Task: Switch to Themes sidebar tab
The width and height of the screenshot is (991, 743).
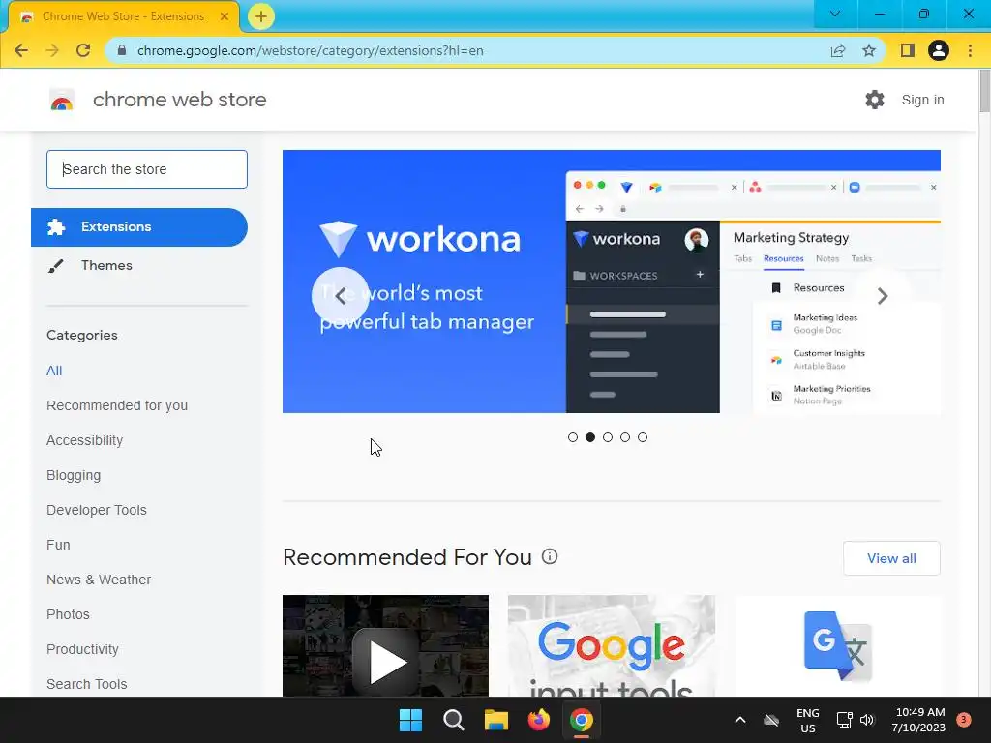Action: tap(106, 265)
